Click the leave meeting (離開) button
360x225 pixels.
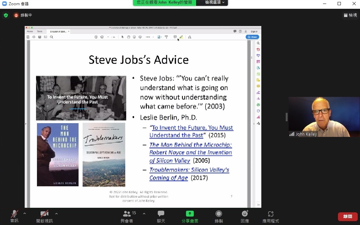click(348, 217)
